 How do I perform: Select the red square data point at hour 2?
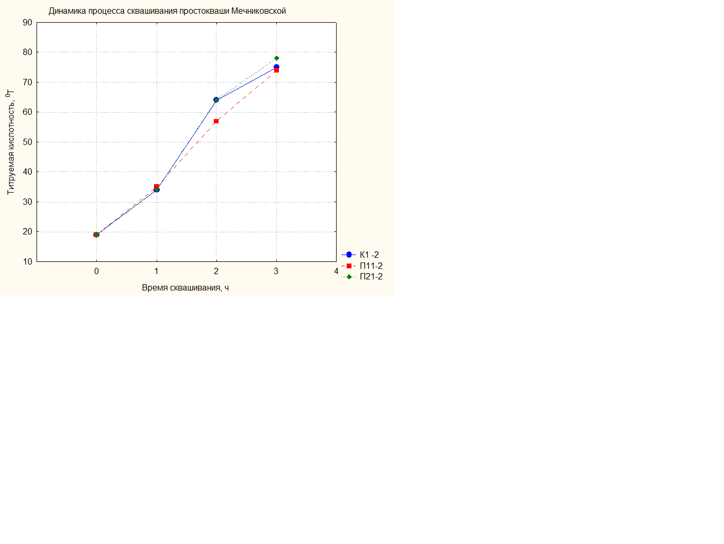click(216, 121)
